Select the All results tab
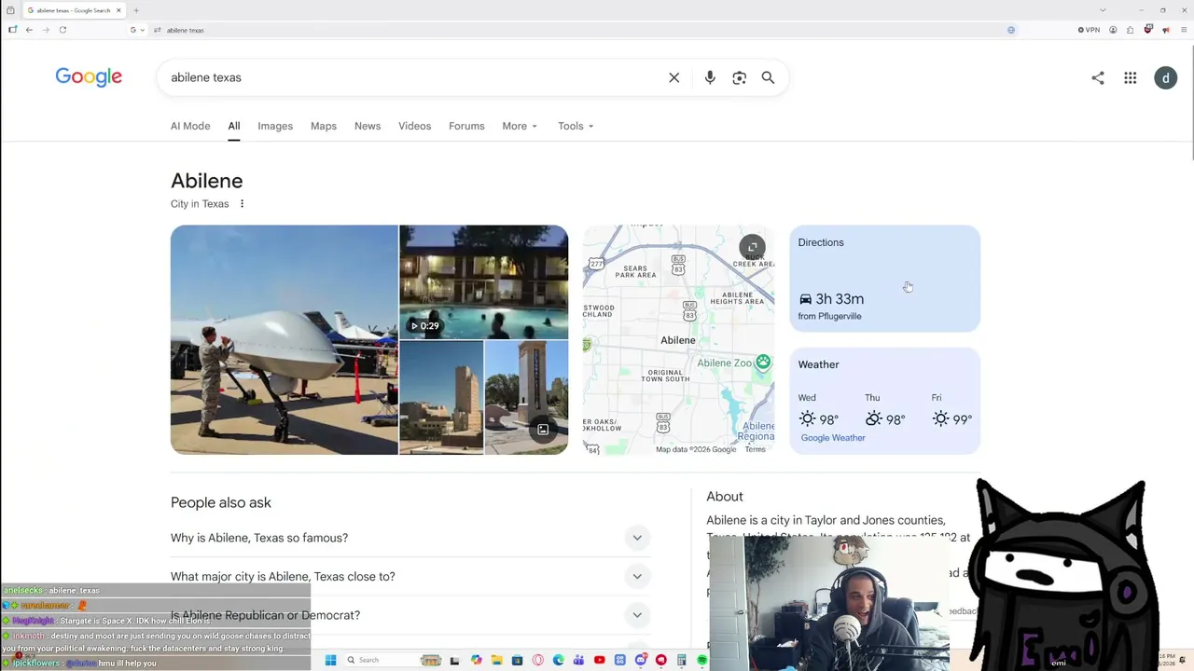The width and height of the screenshot is (1194, 671). (234, 126)
